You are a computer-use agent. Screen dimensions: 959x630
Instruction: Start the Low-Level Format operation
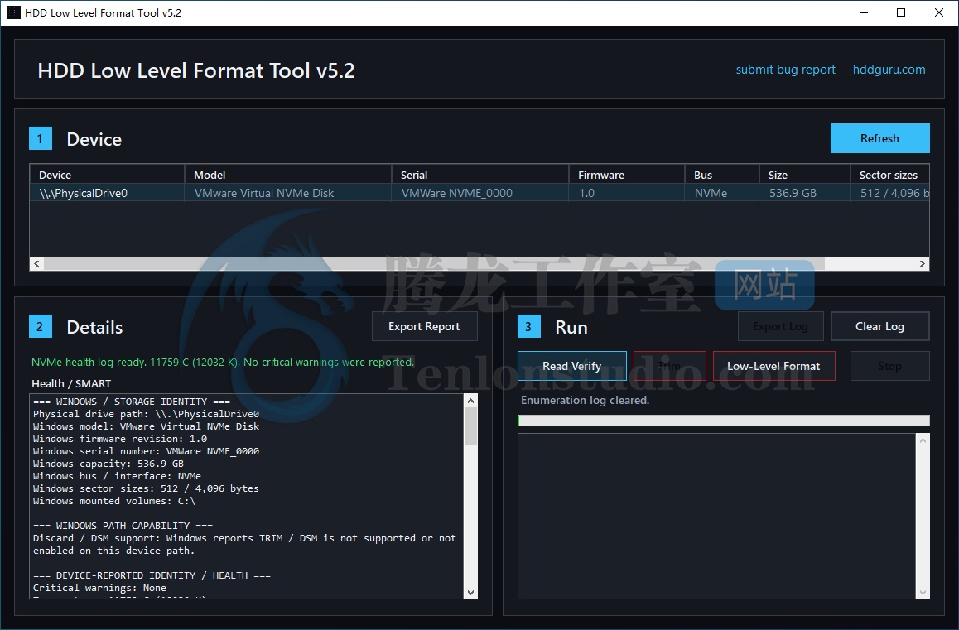pos(773,366)
